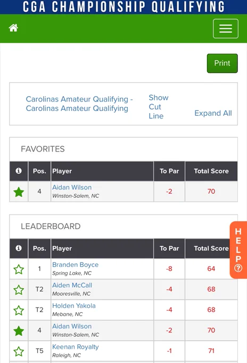Image resolution: width=247 pixels, height=363 pixels.
Task: Expand Aiden McCall scorecard row
Action: pyautogui.click(x=72, y=285)
